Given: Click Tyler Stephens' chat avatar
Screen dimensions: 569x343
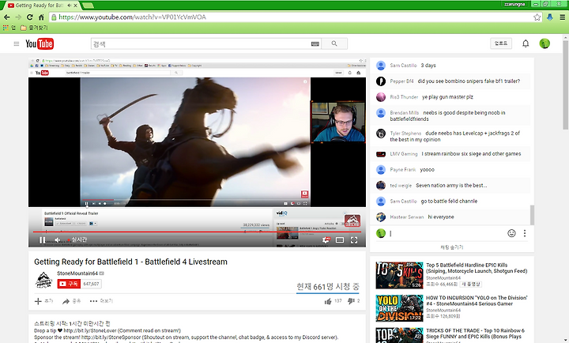Looking at the screenshot, I should tap(381, 134).
